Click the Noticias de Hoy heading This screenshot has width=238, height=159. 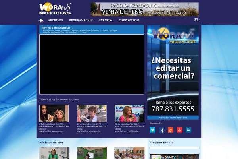[x=52, y=143]
